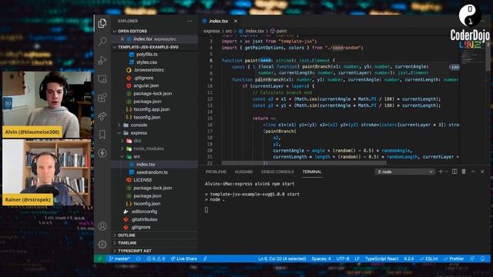Change file encoding via 'UTF-8'

pos(343,259)
